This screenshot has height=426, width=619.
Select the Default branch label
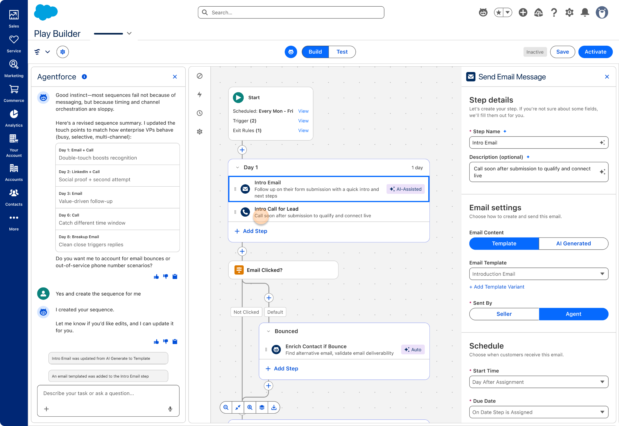[275, 312]
